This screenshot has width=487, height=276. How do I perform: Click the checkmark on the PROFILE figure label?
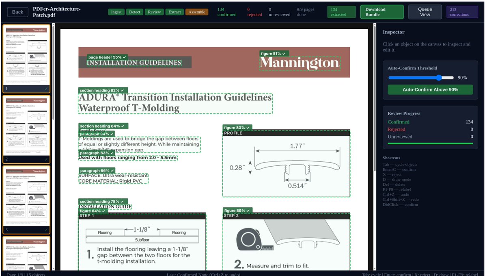pyautogui.click(x=248, y=127)
